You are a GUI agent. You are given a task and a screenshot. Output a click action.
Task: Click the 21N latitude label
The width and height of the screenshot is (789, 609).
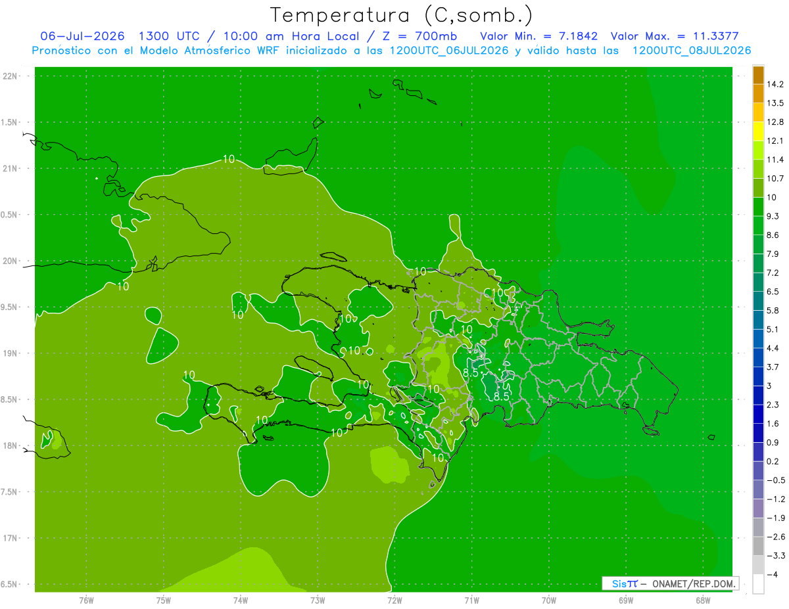point(11,168)
